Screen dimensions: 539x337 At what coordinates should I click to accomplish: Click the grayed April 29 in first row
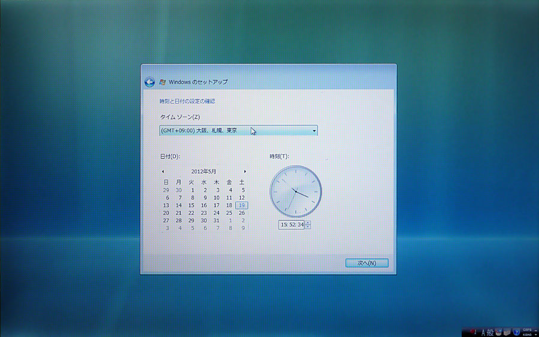click(x=166, y=190)
